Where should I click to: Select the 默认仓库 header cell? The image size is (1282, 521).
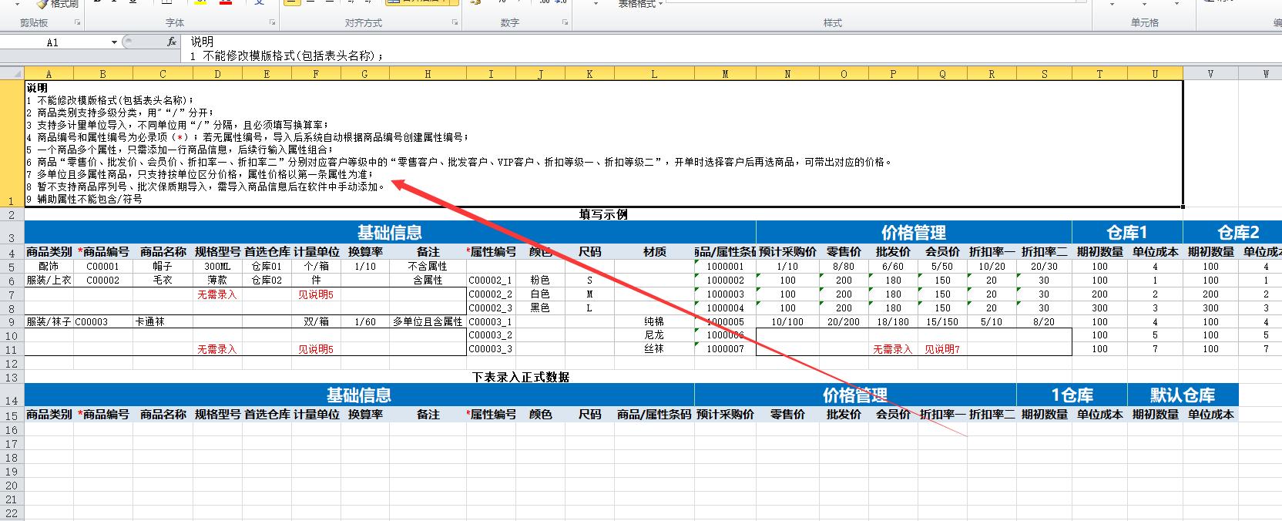pyautogui.click(x=1183, y=395)
